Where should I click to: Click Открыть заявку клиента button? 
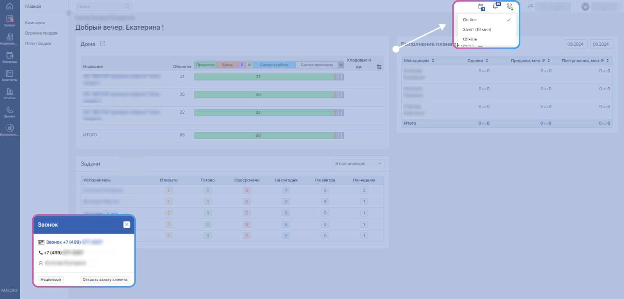click(105, 280)
